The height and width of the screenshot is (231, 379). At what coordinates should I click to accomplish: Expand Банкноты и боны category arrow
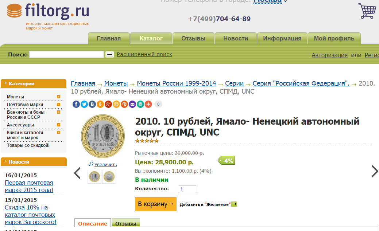click(x=58, y=112)
